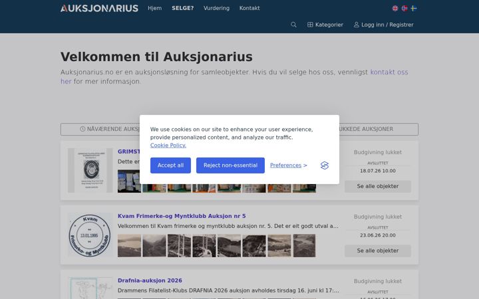Open the Kvam club round stamp logo
This screenshot has height=299, width=479.
(90, 235)
